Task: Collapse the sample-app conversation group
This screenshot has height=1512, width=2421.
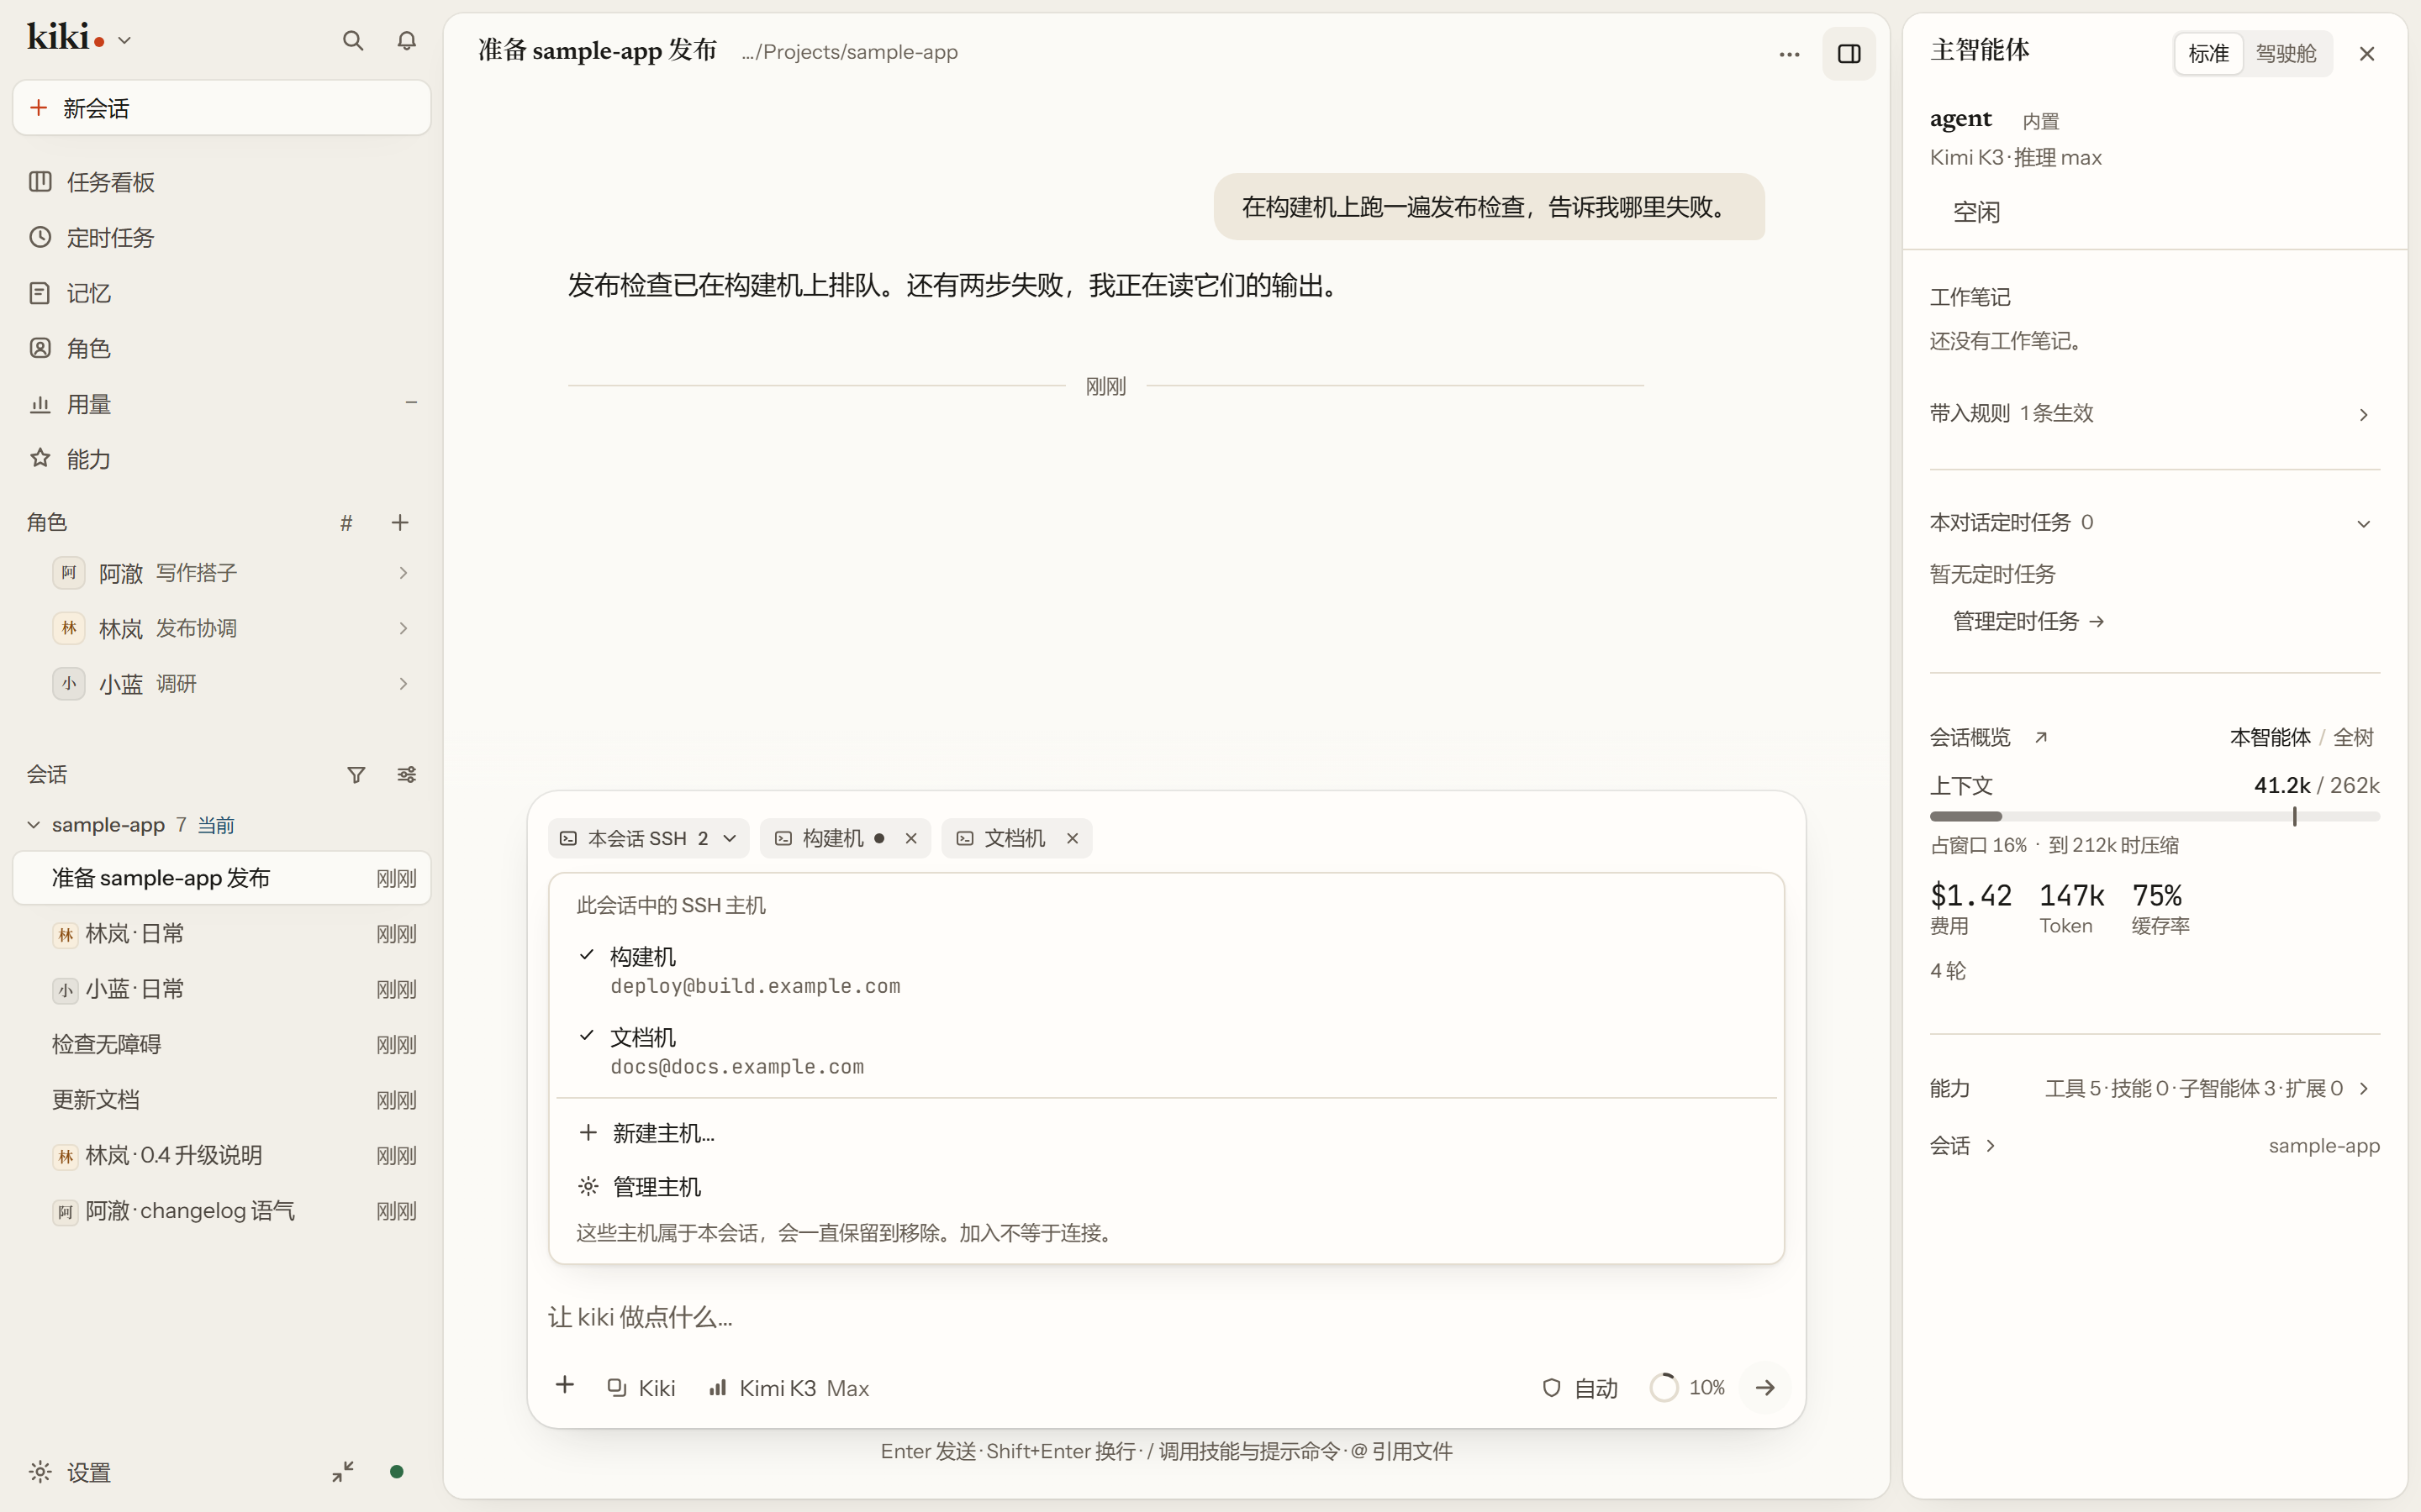Action: coord(33,825)
